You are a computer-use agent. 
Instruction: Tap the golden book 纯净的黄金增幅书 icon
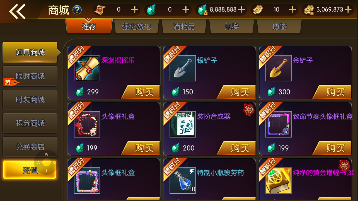pyautogui.click(x=278, y=180)
